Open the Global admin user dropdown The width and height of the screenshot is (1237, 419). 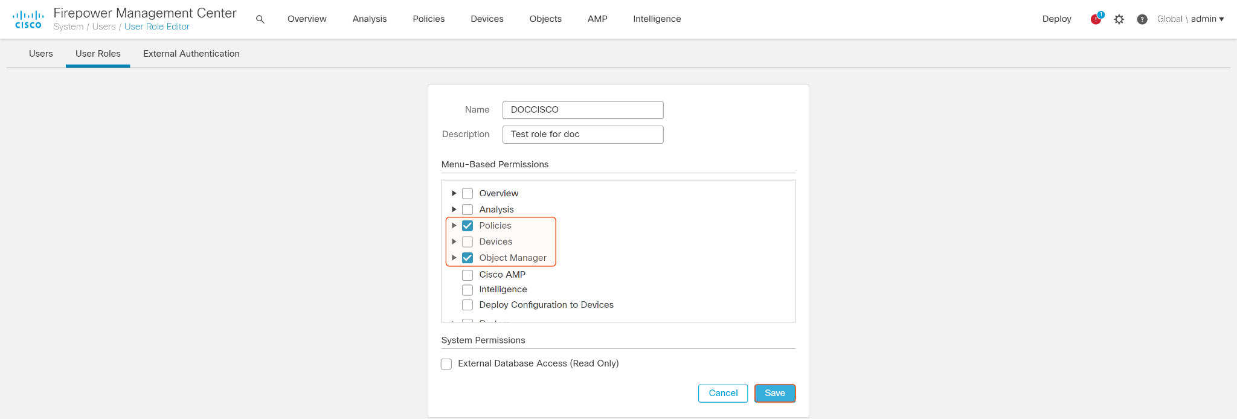[x=1190, y=19]
